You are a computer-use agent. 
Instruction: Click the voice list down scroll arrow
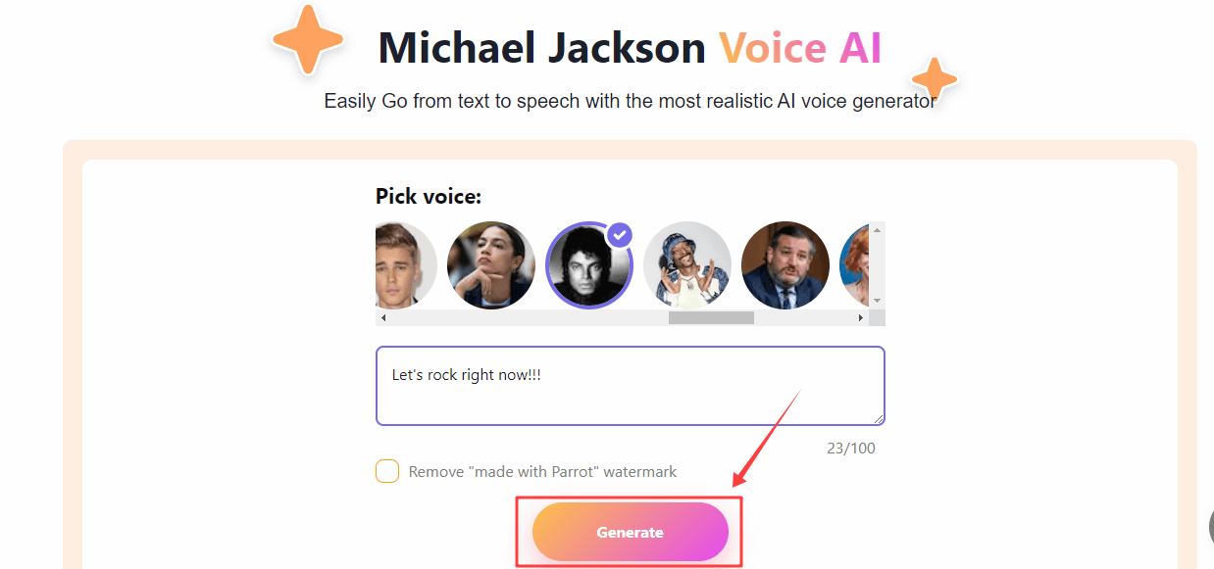[x=877, y=301]
